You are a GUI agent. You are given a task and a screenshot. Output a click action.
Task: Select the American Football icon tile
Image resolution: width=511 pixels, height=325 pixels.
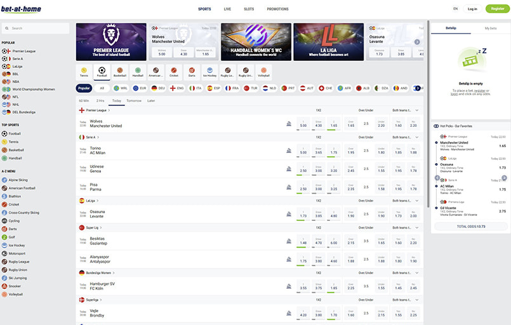pos(156,72)
